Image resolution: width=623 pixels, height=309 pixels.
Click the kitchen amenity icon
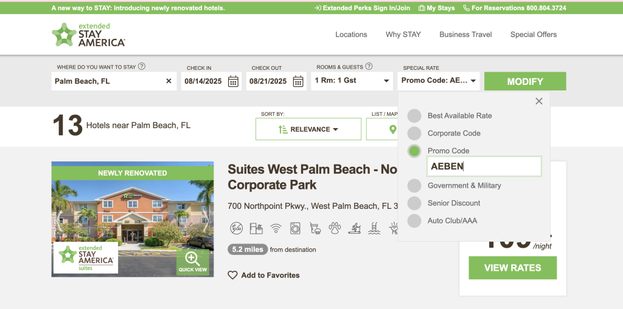click(x=256, y=228)
